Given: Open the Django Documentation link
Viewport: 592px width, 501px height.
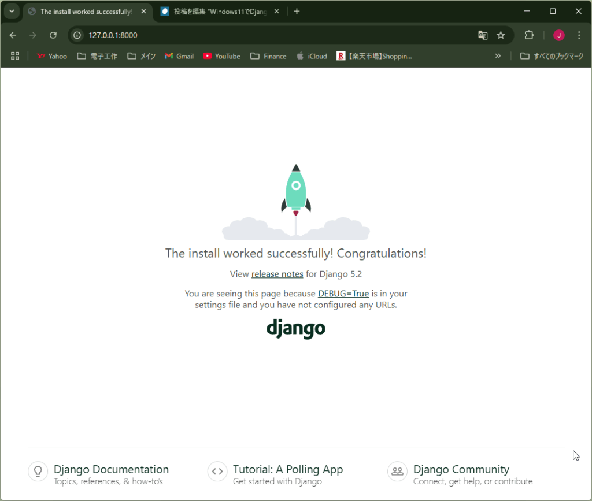Looking at the screenshot, I should tap(111, 469).
